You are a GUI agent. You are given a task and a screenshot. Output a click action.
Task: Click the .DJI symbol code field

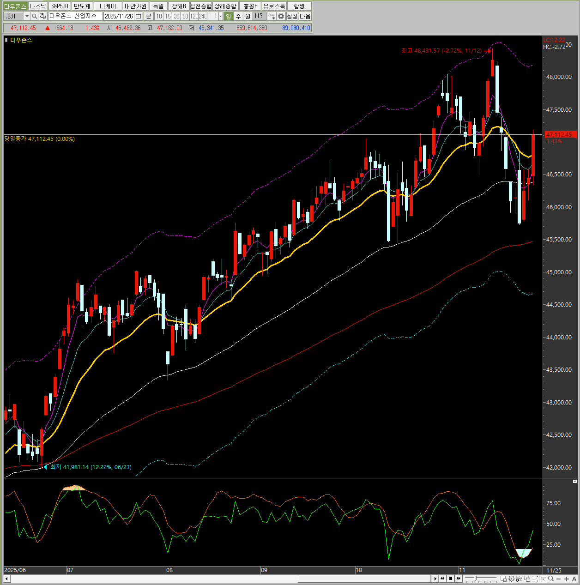coord(14,16)
